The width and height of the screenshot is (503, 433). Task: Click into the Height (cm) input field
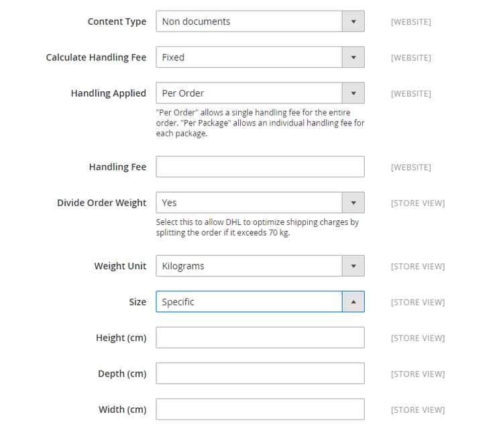(260, 338)
